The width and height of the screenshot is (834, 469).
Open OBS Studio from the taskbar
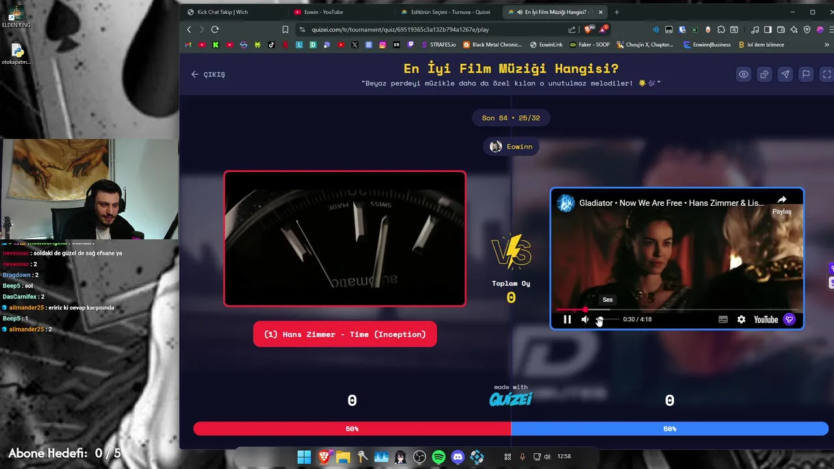420,457
